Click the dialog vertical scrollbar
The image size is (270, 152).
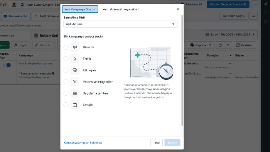pos(182,71)
